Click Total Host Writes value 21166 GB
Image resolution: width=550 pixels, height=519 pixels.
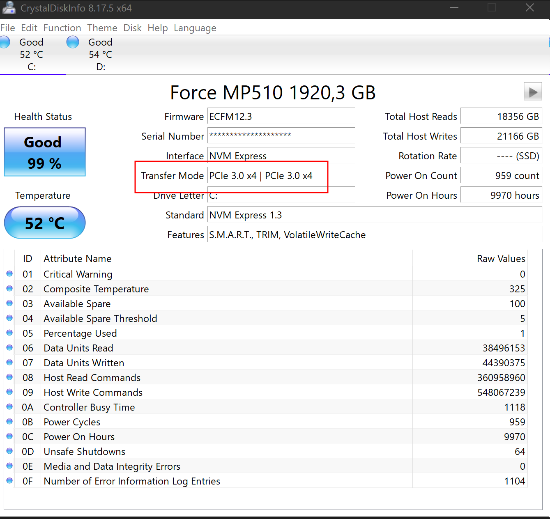click(501, 136)
